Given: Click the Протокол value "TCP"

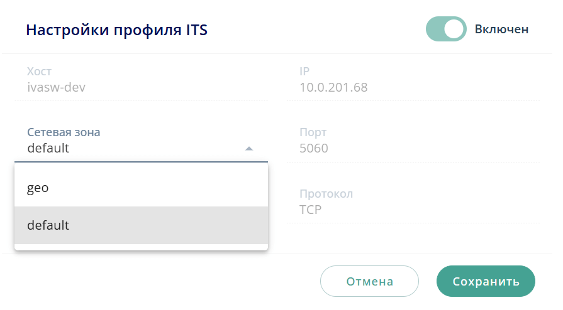Looking at the screenshot, I should [x=311, y=210].
